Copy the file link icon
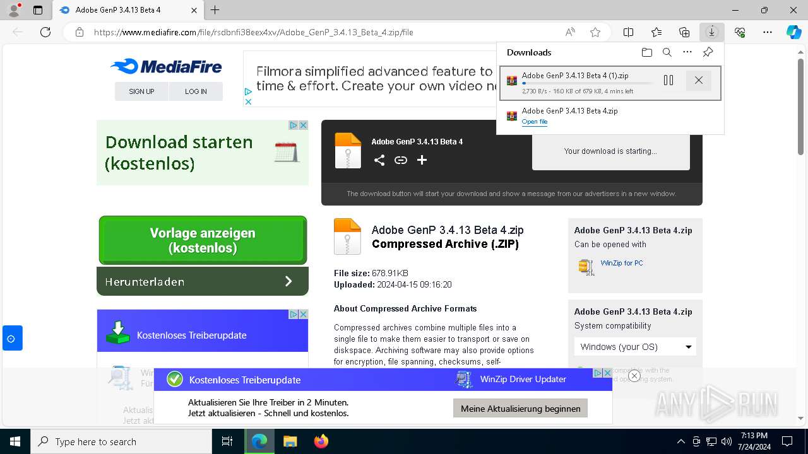Screen dimensions: 808x454 tap(400, 160)
